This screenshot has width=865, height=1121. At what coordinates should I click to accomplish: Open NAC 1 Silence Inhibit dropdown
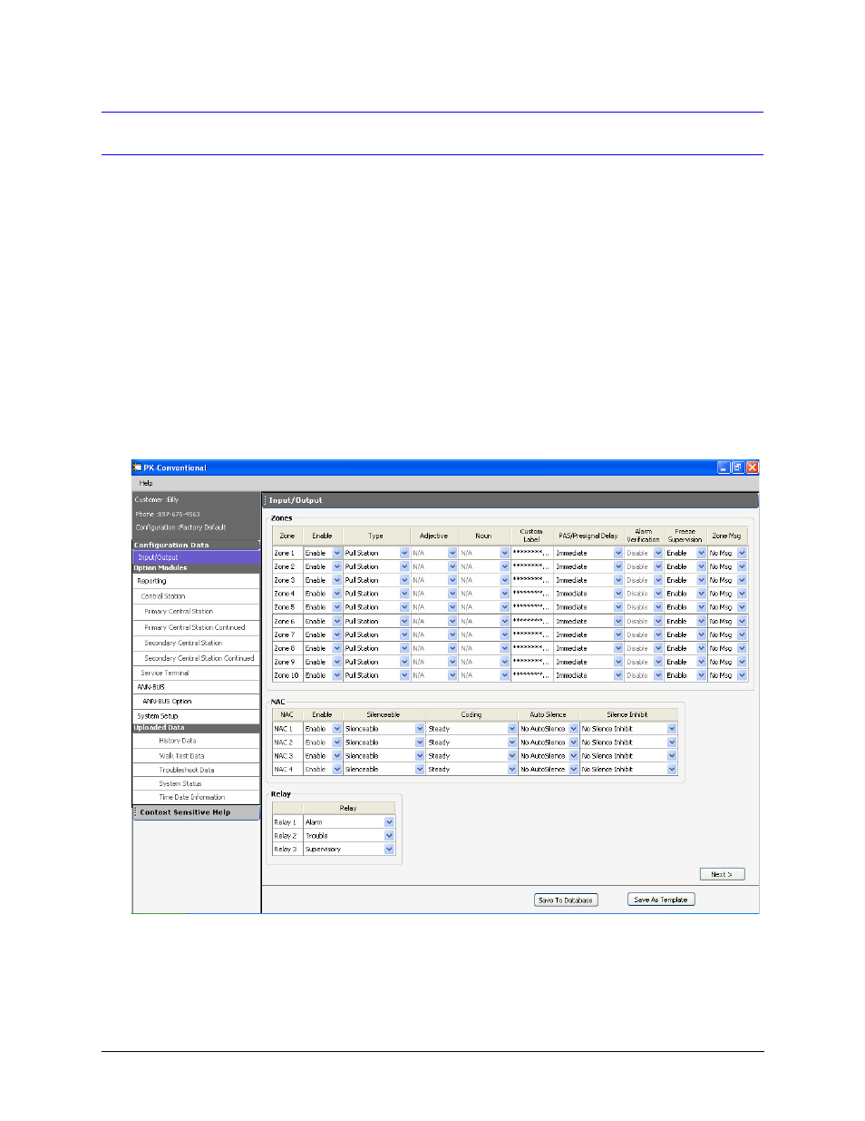[672, 729]
